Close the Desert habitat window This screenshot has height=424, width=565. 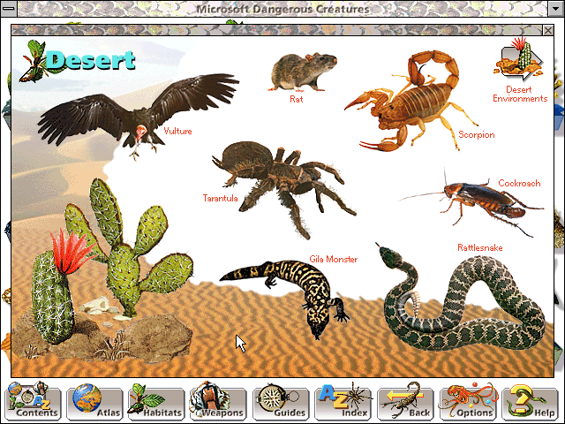click(548, 30)
